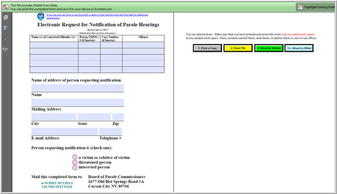Open the additional instructions hyperlink
Viewport: 337px width, 194px height.
point(97,16)
